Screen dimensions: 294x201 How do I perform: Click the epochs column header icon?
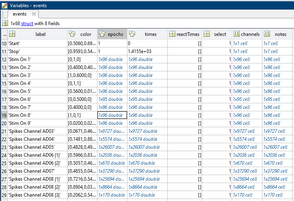[x=102, y=34]
